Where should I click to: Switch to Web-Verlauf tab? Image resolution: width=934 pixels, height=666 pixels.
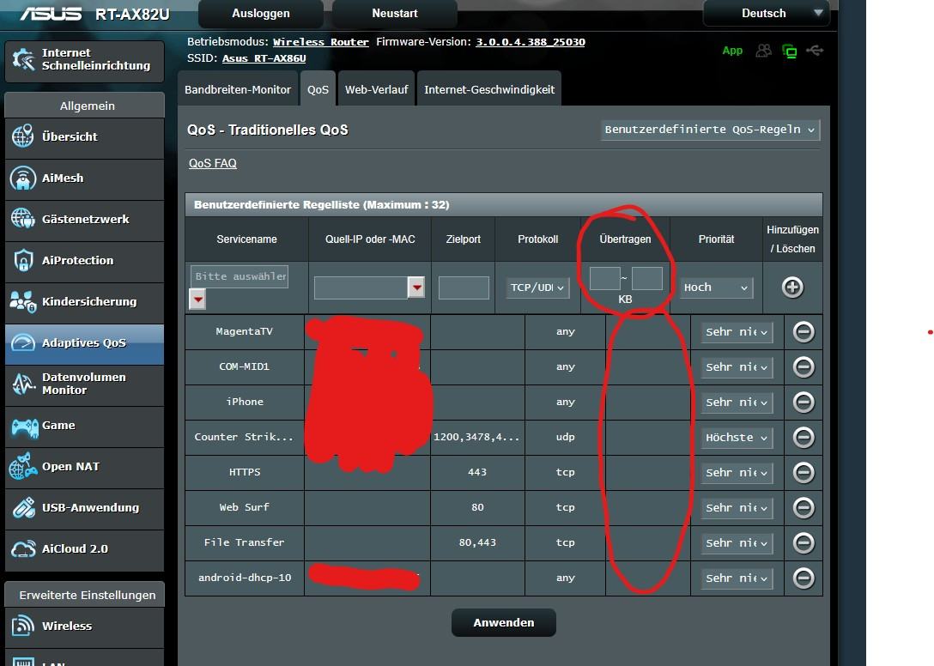pyautogui.click(x=377, y=89)
